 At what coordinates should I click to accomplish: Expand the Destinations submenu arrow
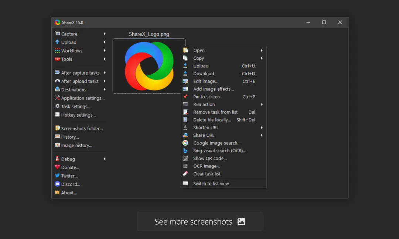tap(105, 89)
